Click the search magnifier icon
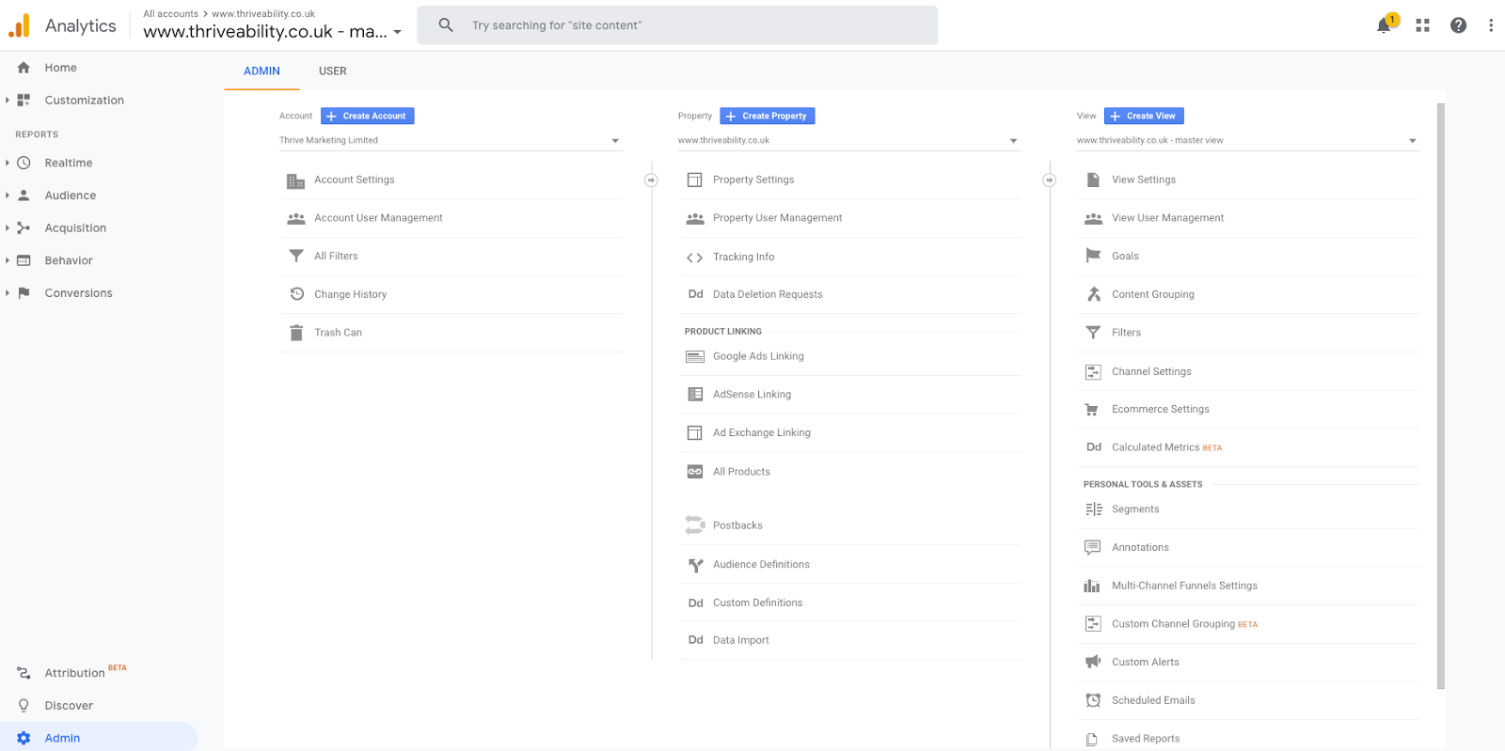1505x751 pixels. point(446,25)
